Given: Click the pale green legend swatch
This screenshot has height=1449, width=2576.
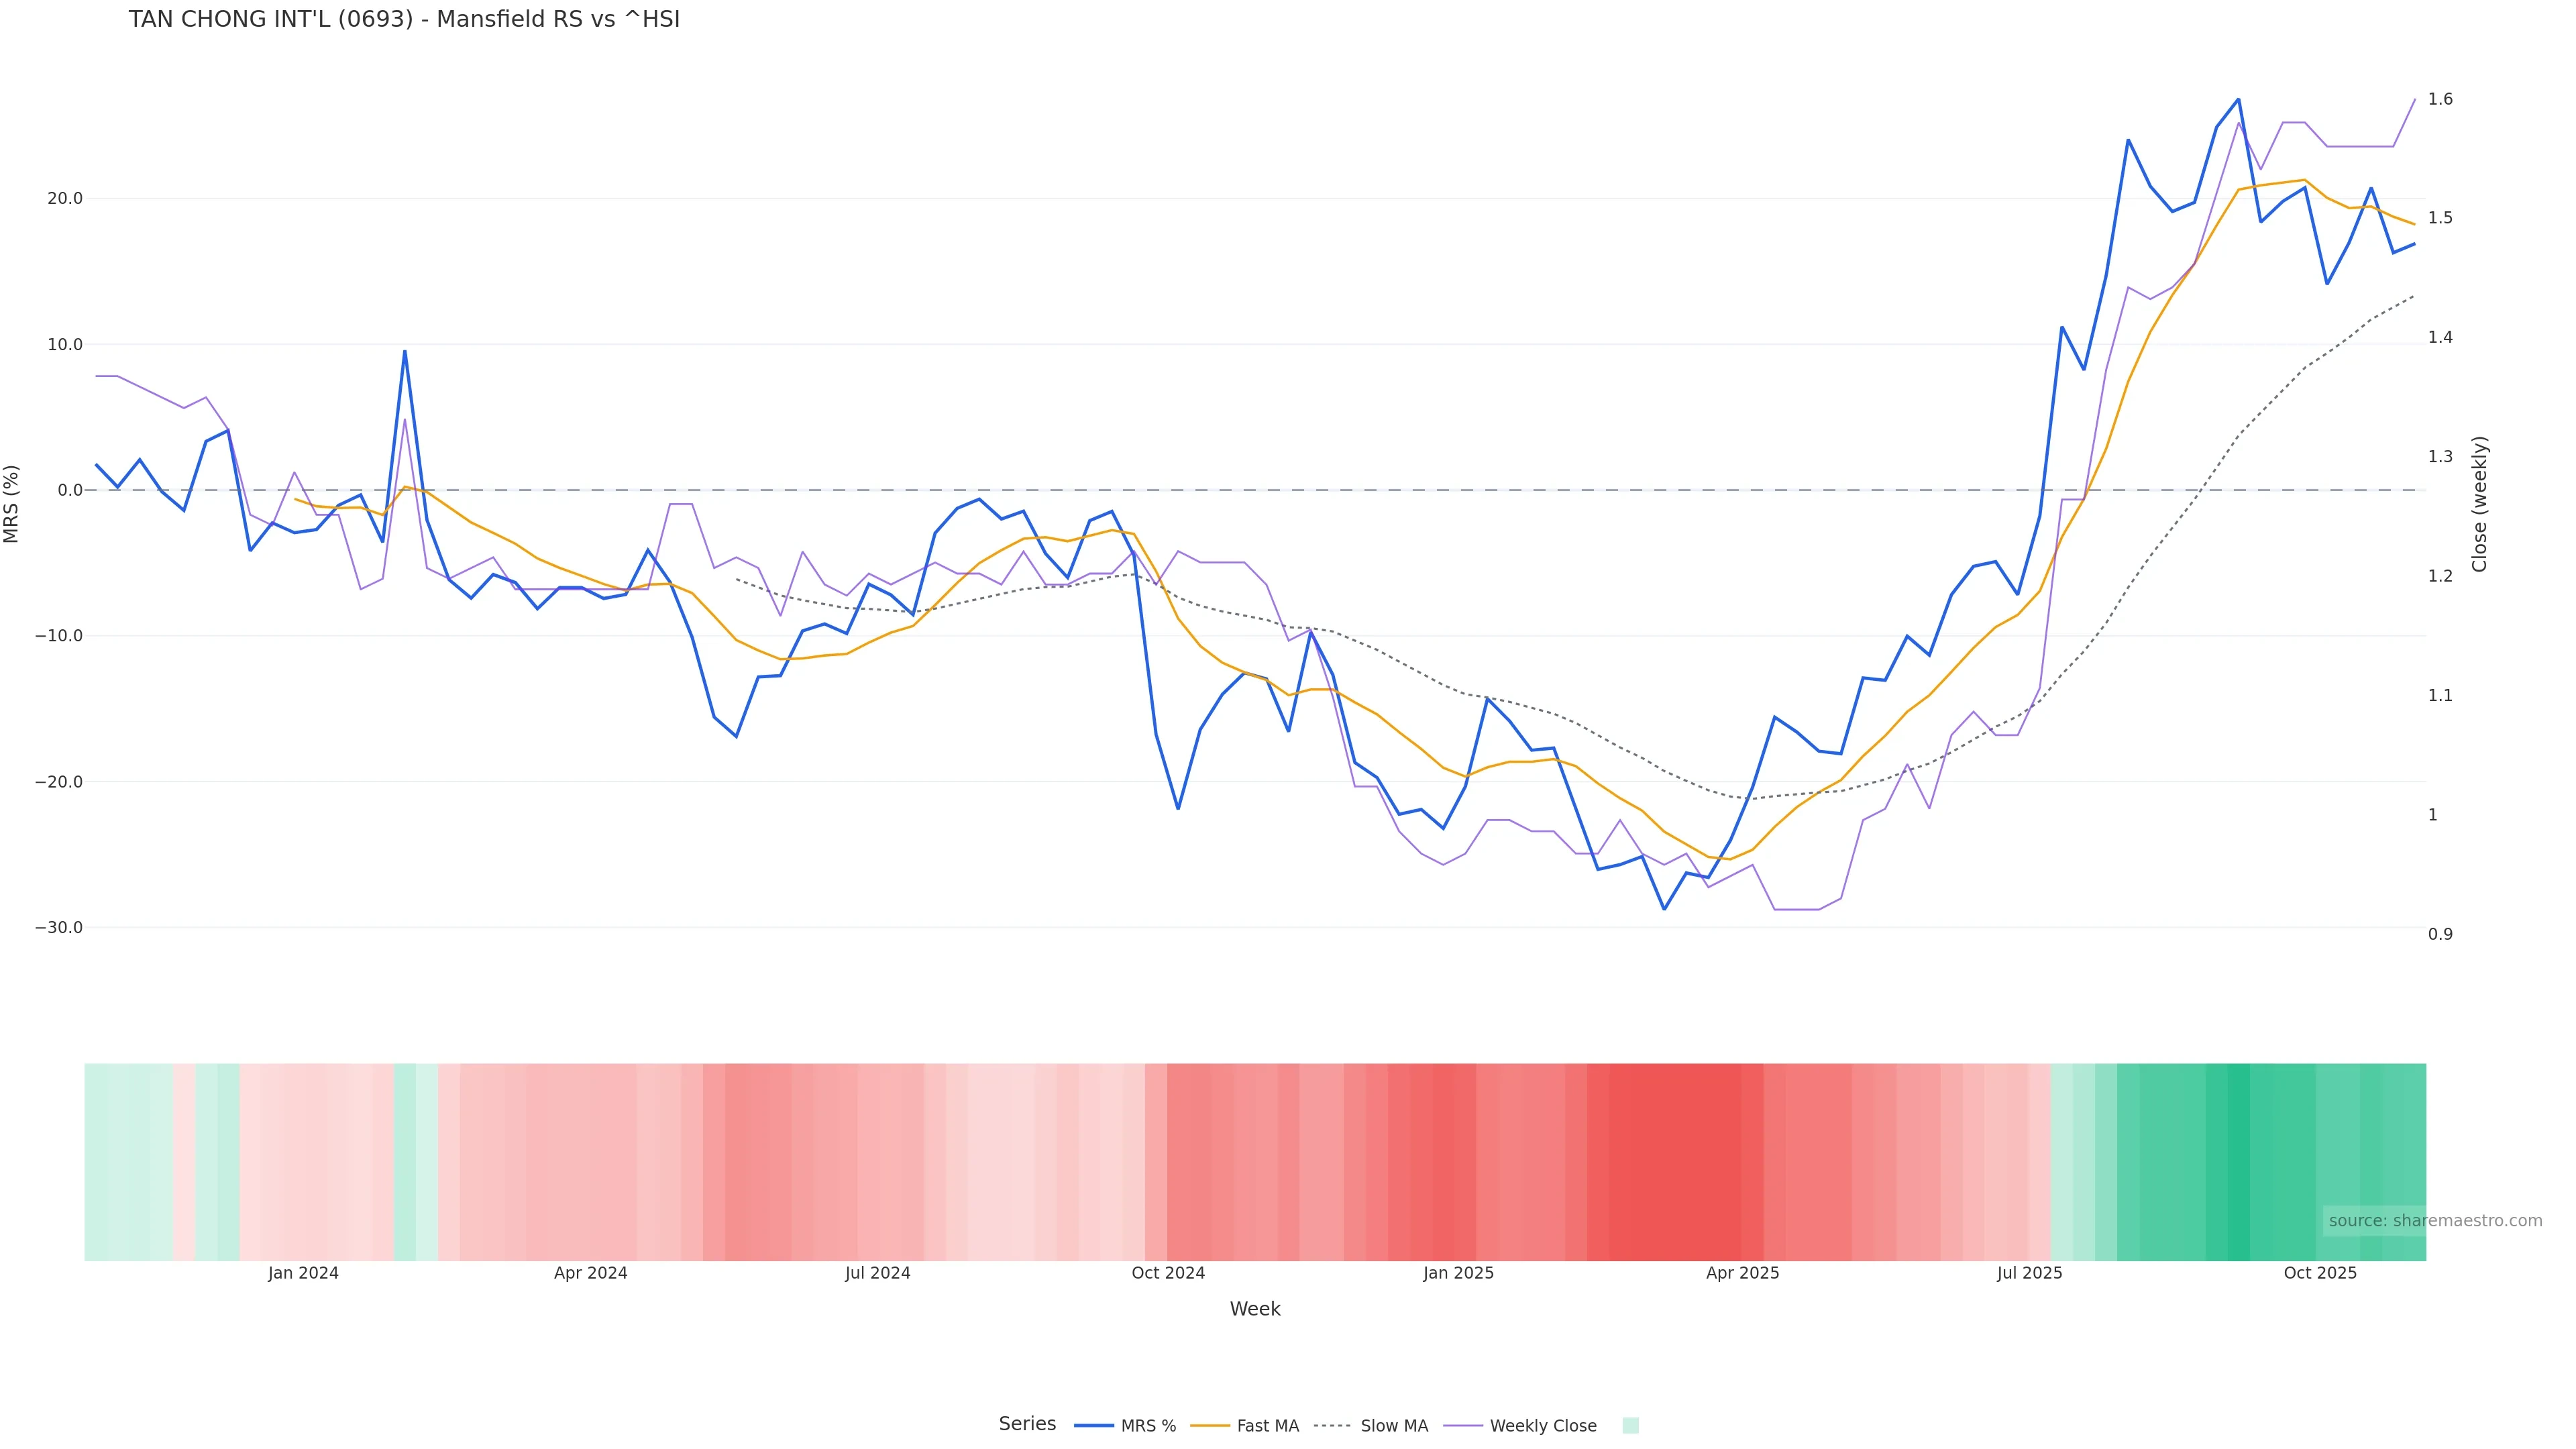Looking at the screenshot, I should click(1630, 1426).
